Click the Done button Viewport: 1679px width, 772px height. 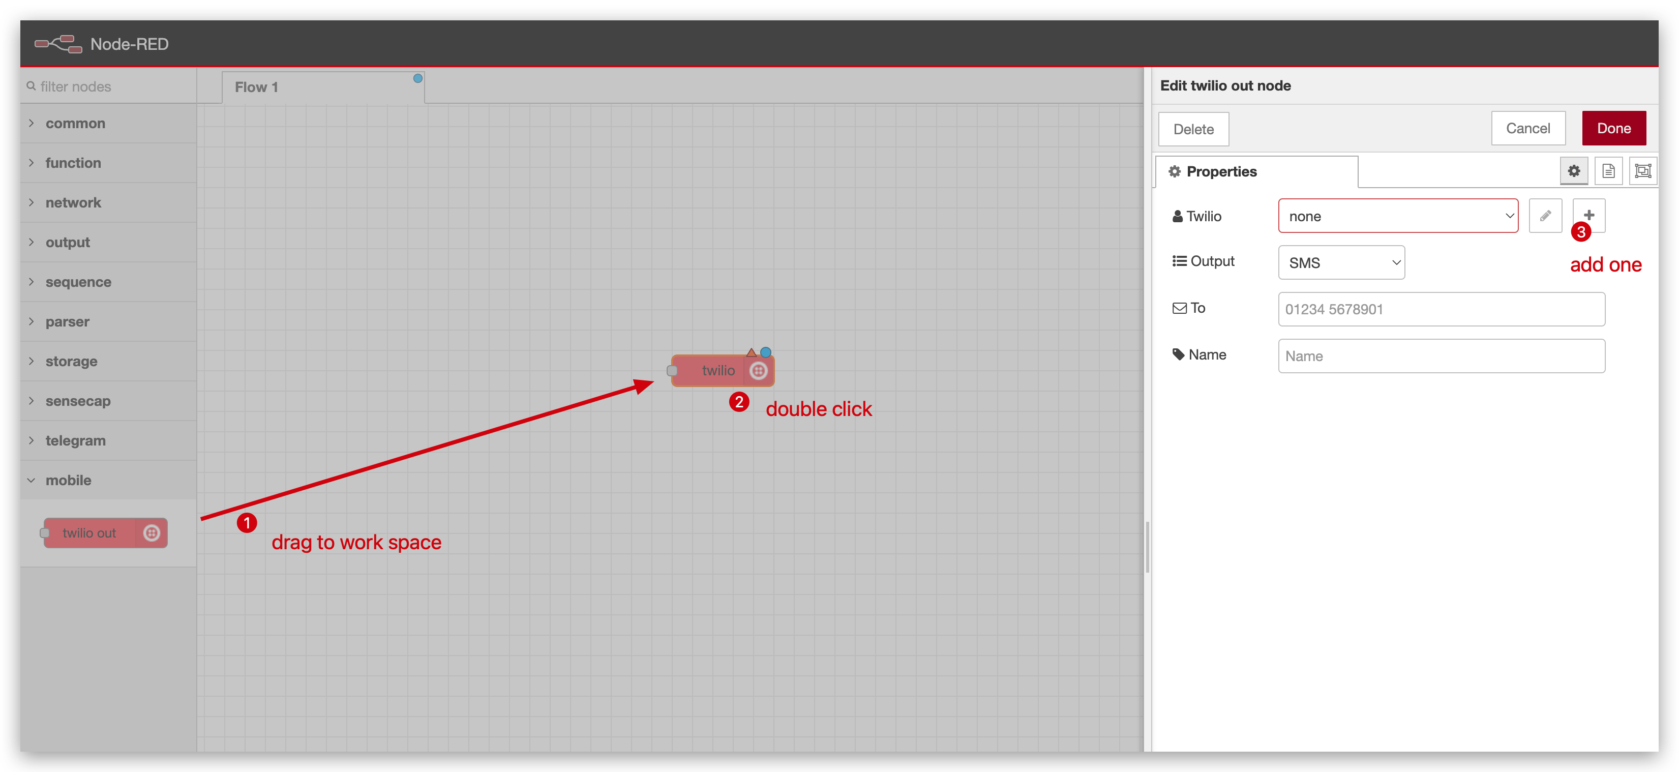(x=1613, y=129)
